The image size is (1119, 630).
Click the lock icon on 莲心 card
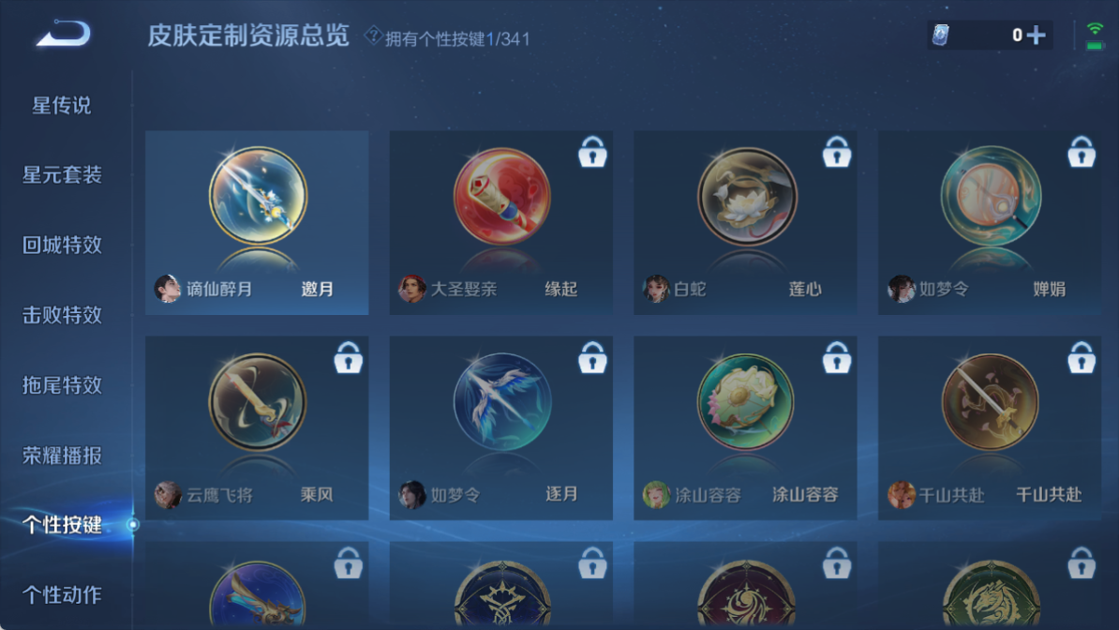(x=836, y=152)
